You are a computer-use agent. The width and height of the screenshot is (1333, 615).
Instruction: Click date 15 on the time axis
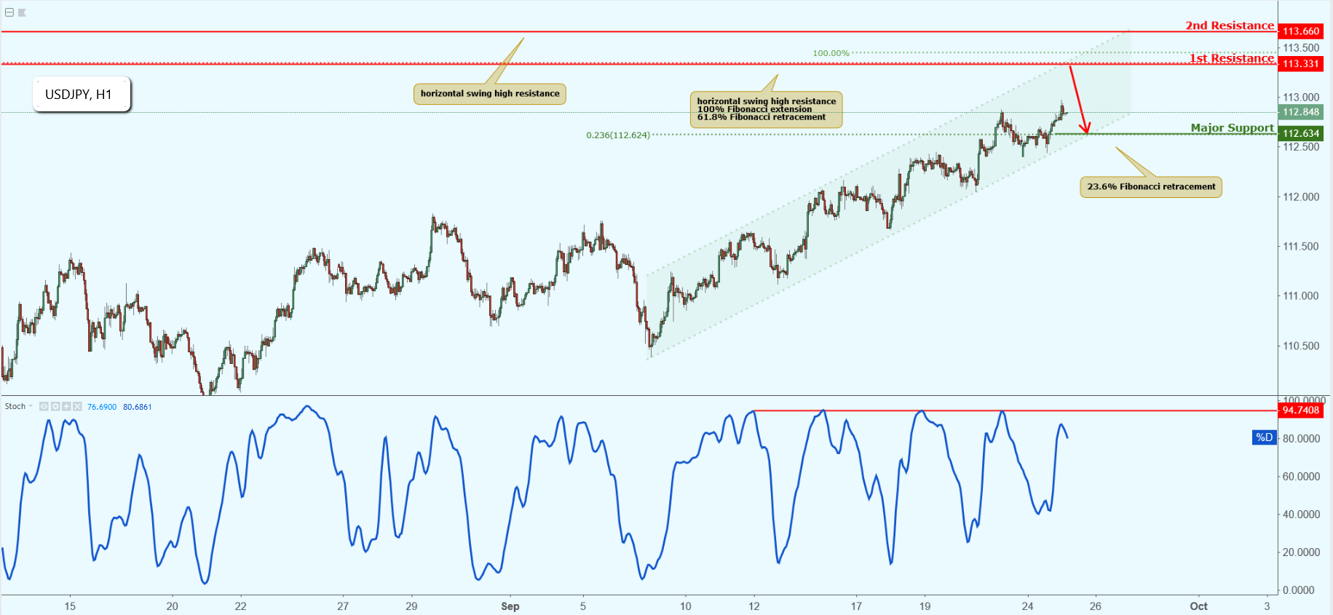tap(70, 606)
